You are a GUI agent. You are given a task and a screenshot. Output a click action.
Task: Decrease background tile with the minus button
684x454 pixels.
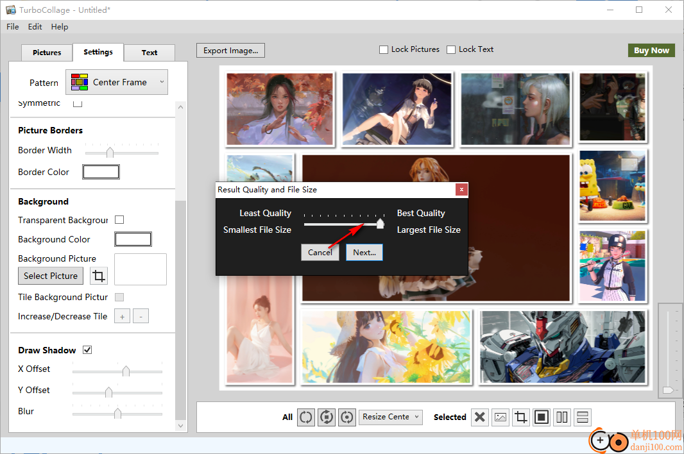141,316
